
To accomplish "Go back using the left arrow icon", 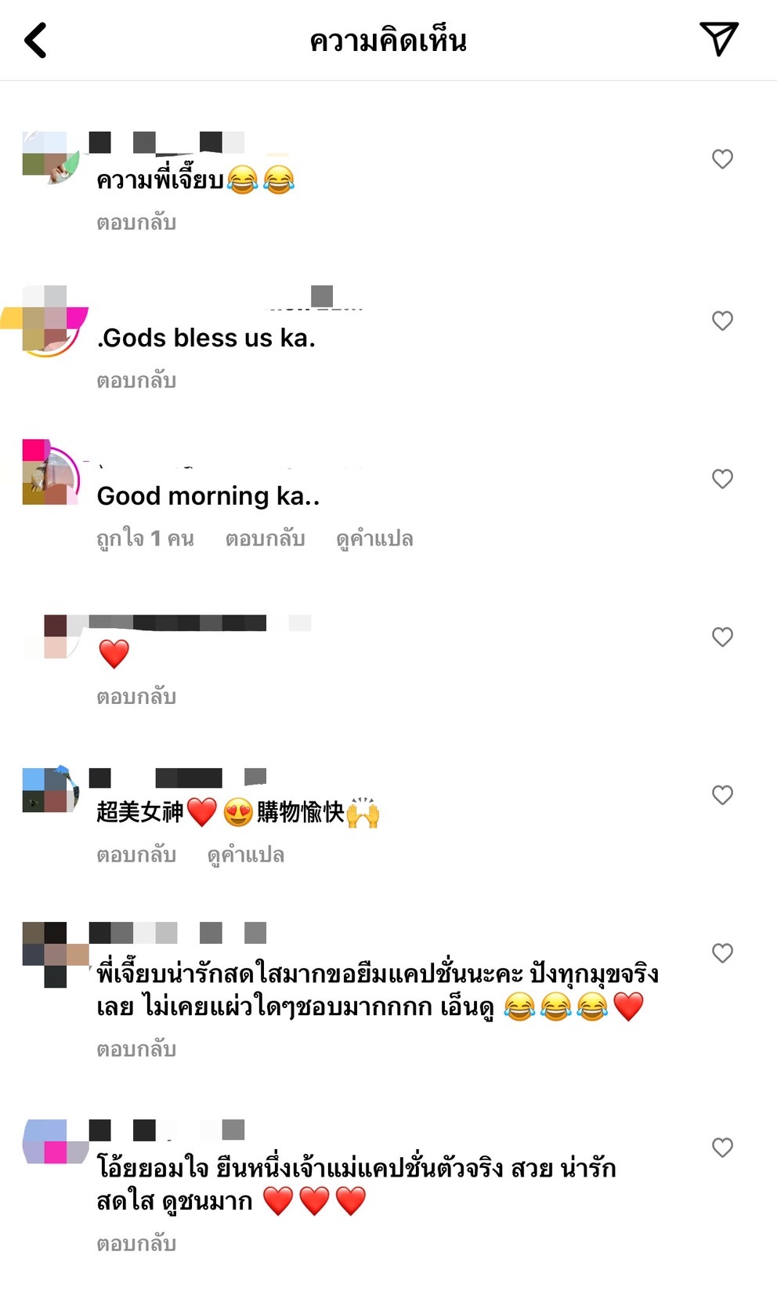I will [36, 40].
